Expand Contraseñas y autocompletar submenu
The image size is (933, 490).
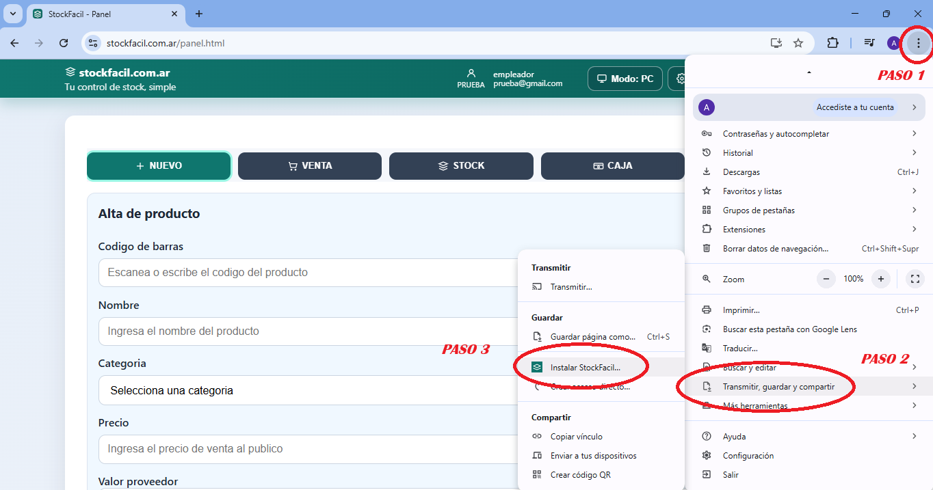pyautogui.click(x=809, y=134)
